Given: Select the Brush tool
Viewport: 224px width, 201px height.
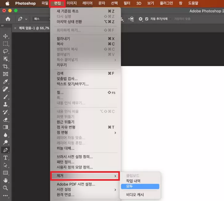Looking at the screenshot, I should tap(6, 97).
